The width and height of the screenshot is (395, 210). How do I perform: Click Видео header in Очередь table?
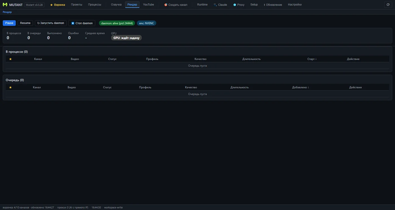pyautogui.click(x=72, y=88)
